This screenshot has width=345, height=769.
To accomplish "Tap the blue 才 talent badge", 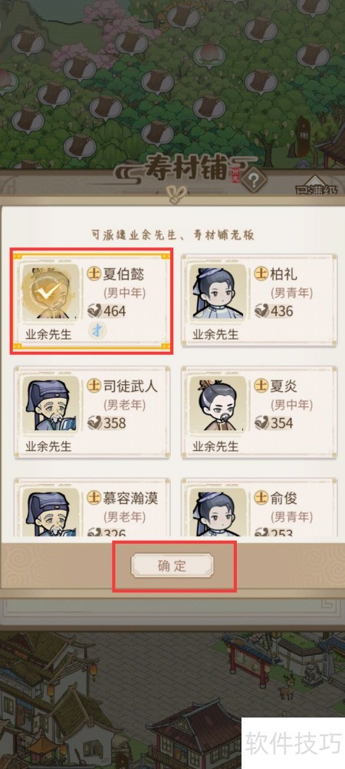I will pos(97,330).
